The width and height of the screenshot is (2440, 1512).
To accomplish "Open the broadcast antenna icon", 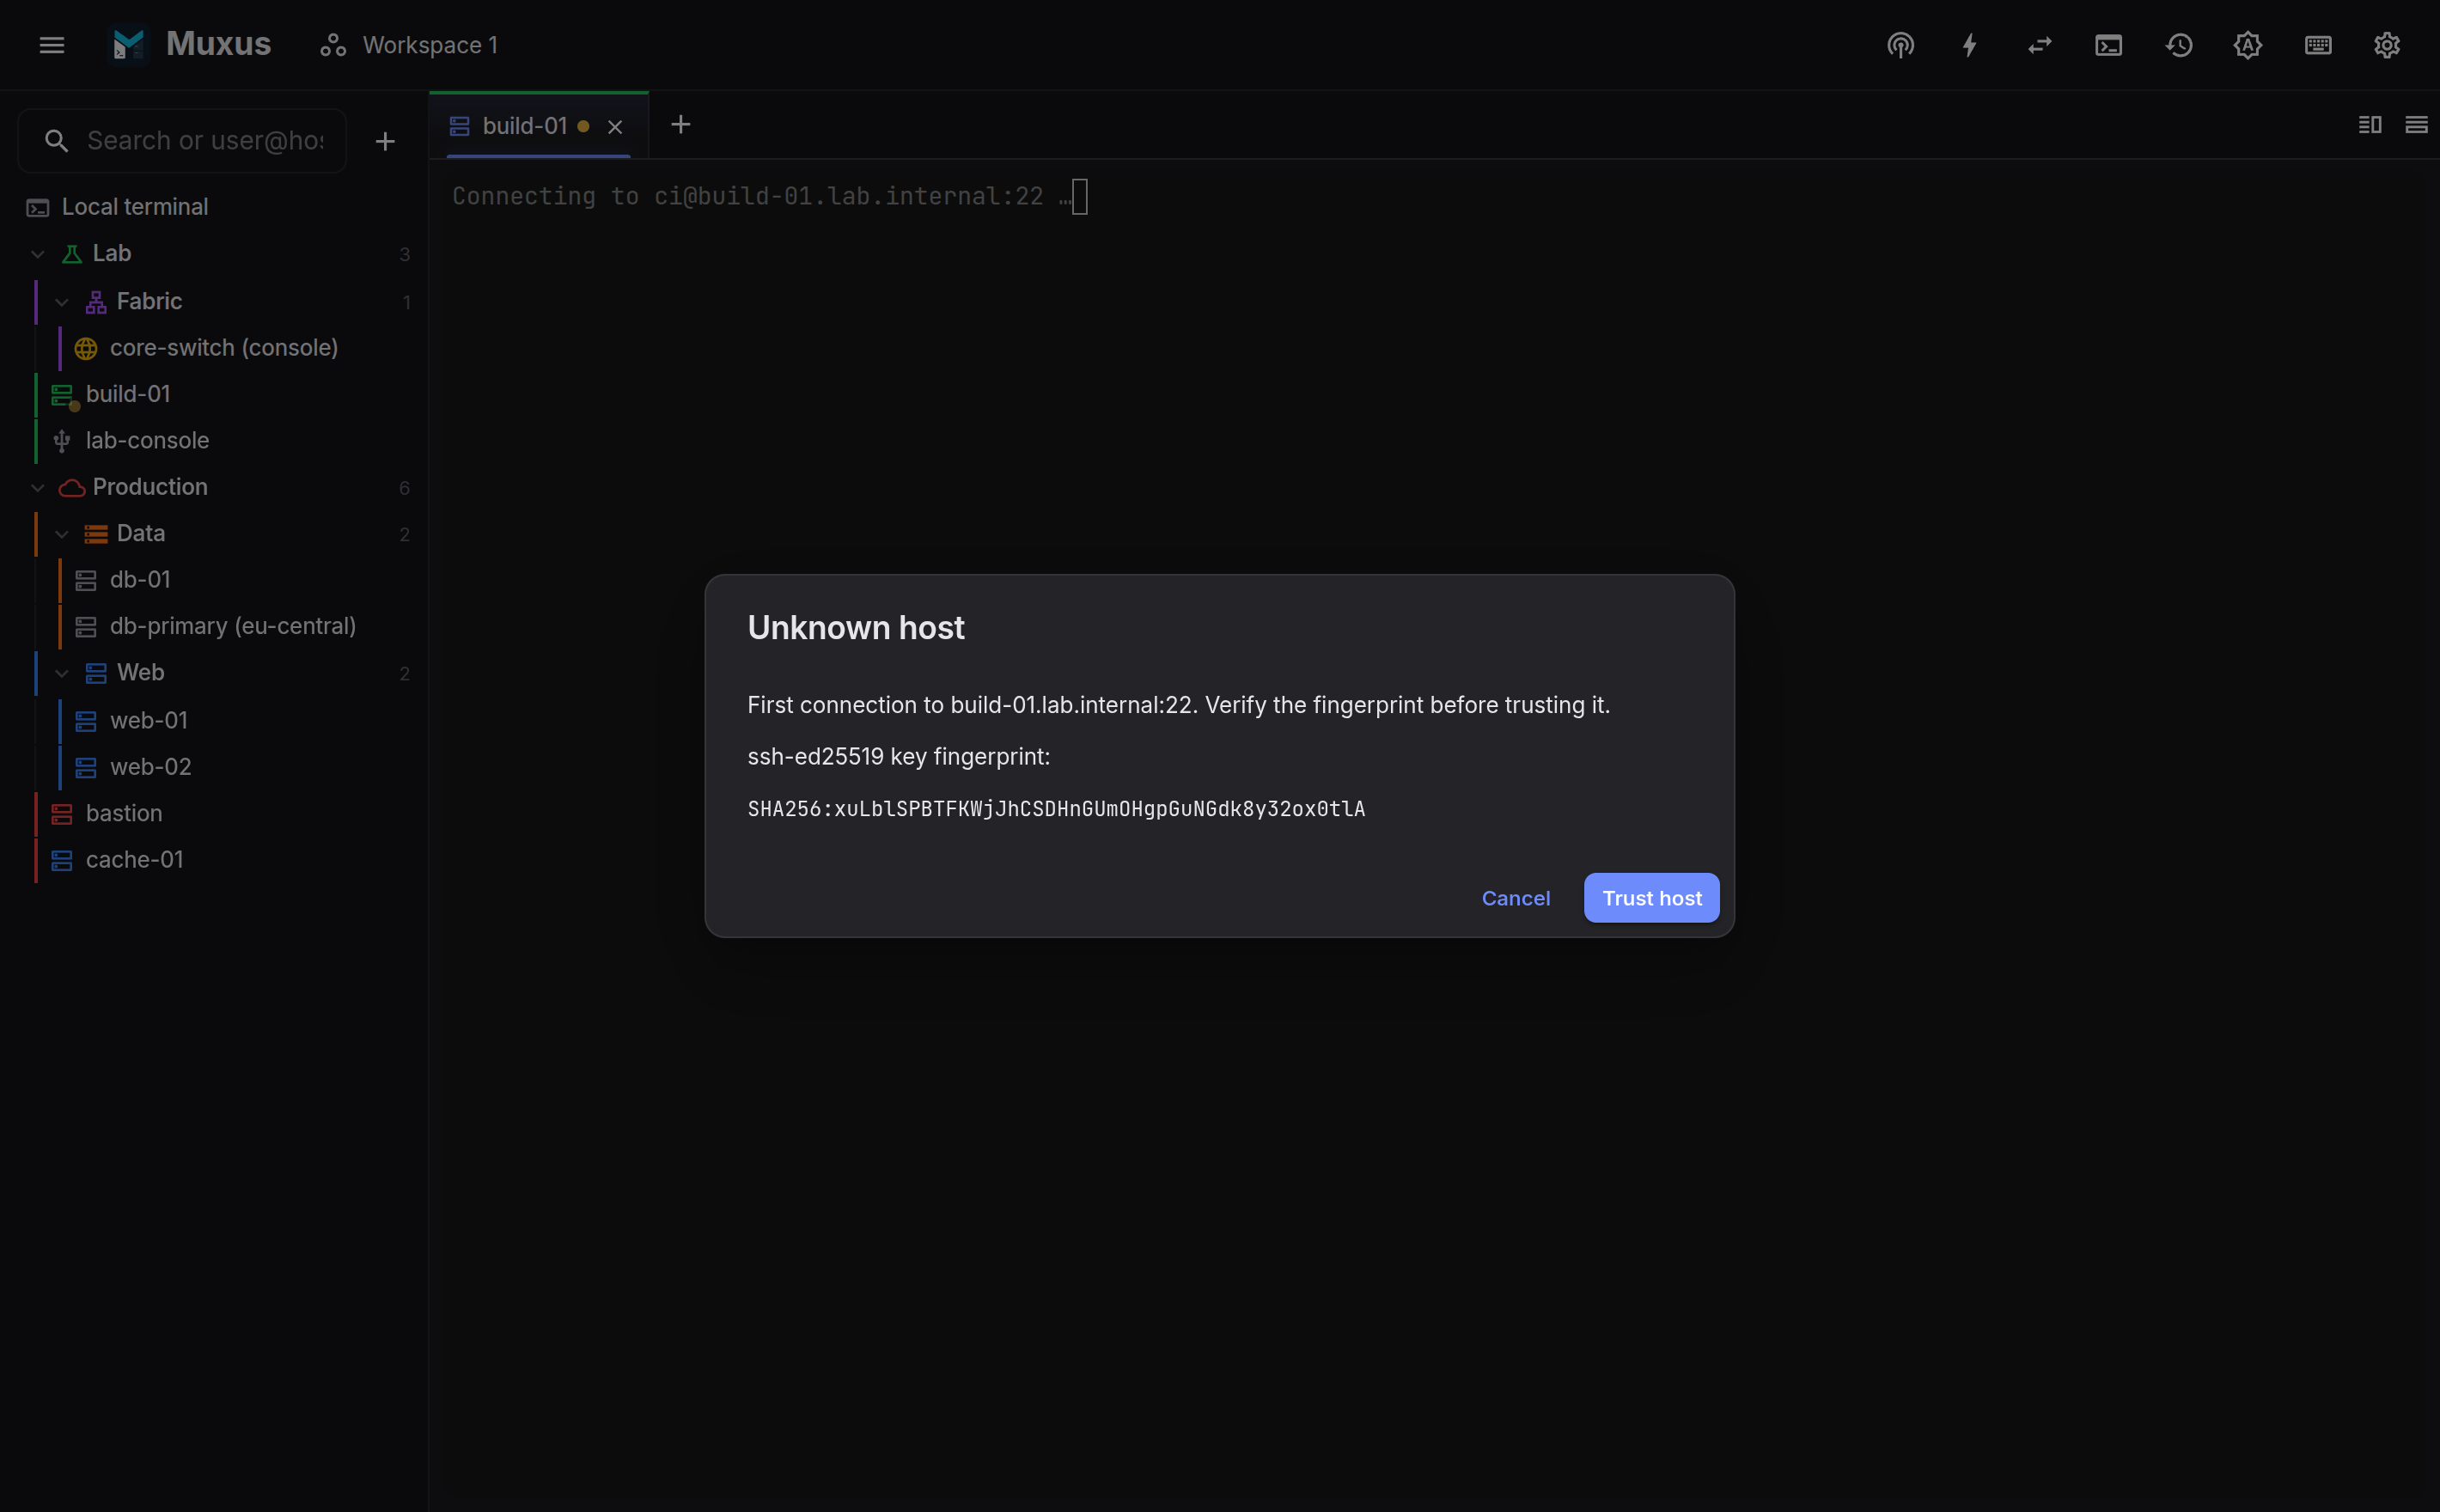I will tap(1900, 45).
